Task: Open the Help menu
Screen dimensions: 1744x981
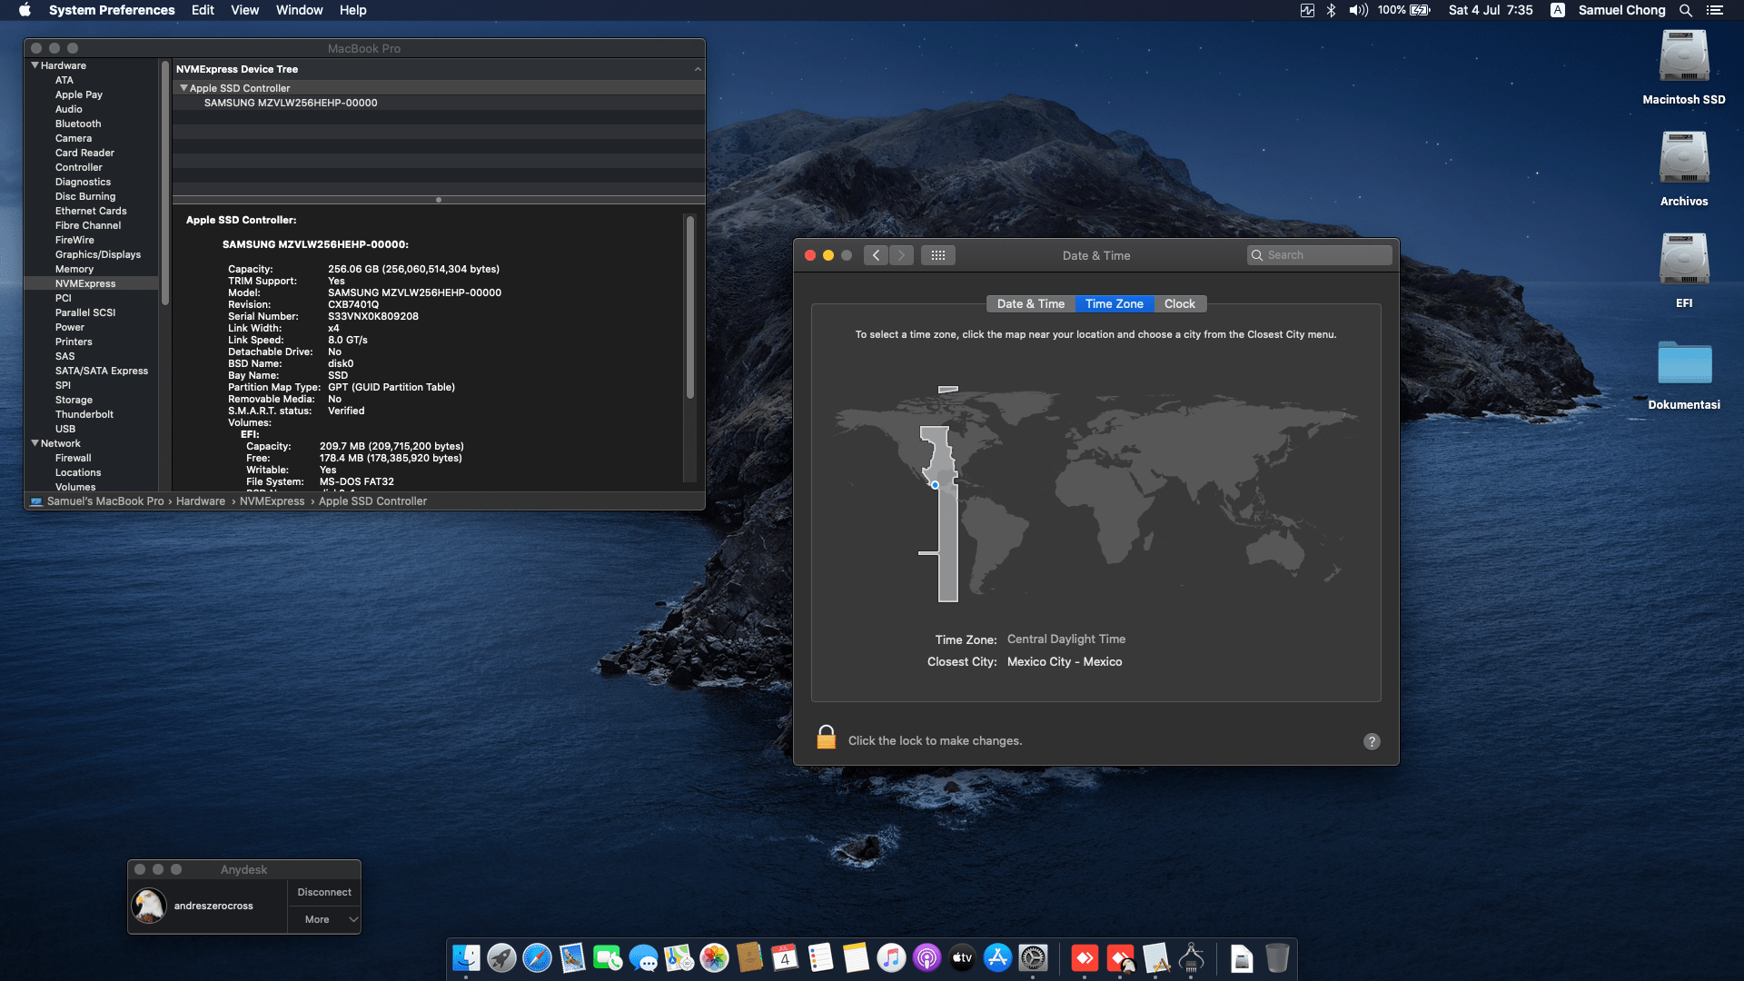Action: tap(352, 10)
